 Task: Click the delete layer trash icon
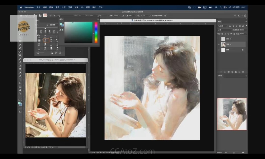coord(243,72)
